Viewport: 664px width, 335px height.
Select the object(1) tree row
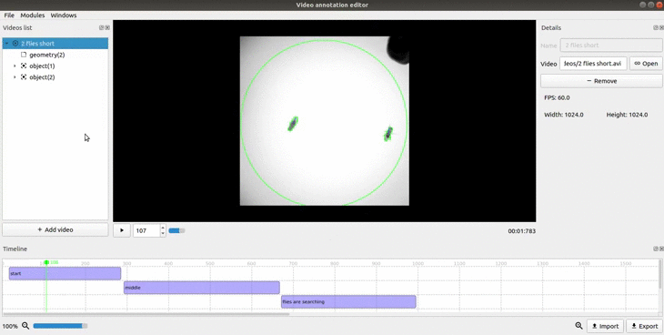tap(55, 66)
